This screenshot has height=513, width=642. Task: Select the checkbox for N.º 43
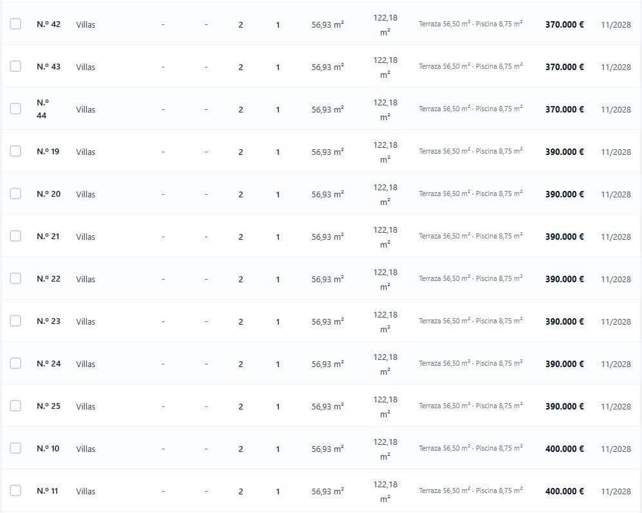tap(15, 66)
